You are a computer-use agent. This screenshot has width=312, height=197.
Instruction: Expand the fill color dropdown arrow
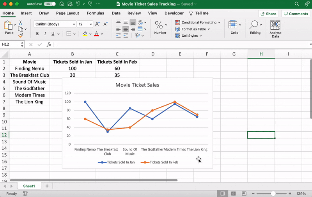coord(90,34)
